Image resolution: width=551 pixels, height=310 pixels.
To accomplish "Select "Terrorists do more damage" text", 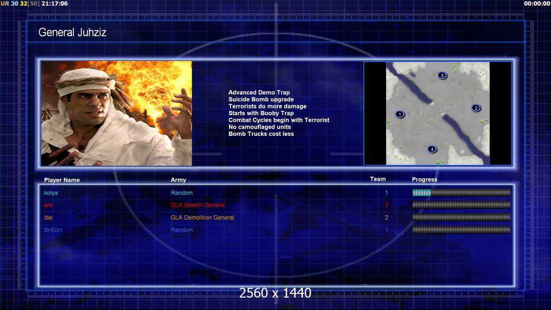I will pos(267,106).
